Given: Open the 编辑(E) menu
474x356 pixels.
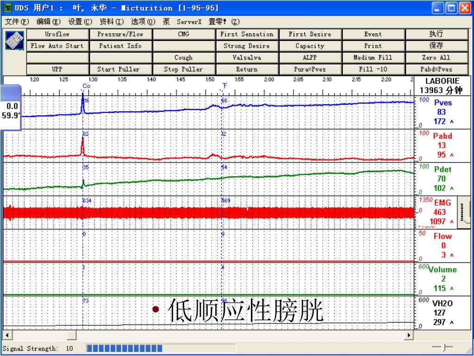Looking at the screenshot, I should coord(48,22).
